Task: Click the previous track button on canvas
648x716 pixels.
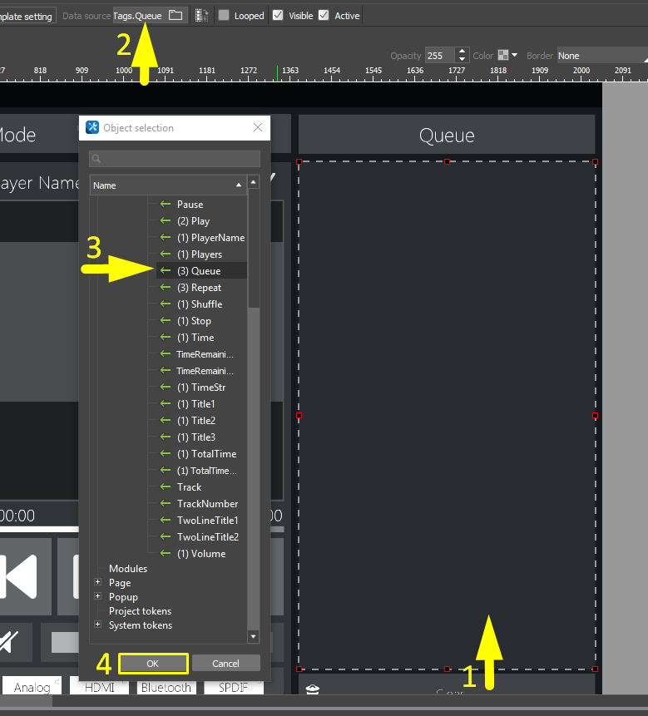Action: 21,575
